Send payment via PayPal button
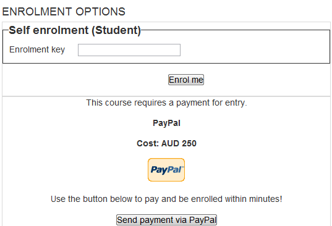Viewport: 332px width, 226px height. (166, 220)
